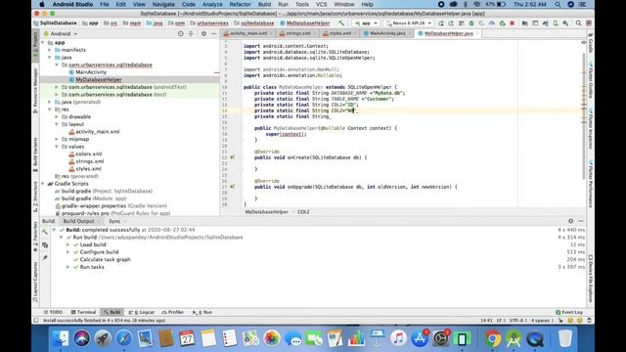Open the Profiler tool window
The height and width of the screenshot is (352, 626).
pyautogui.click(x=173, y=312)
